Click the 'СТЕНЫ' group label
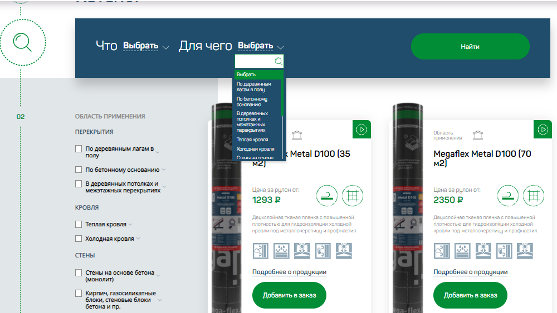The image size is (557, 313). (85, 255)
